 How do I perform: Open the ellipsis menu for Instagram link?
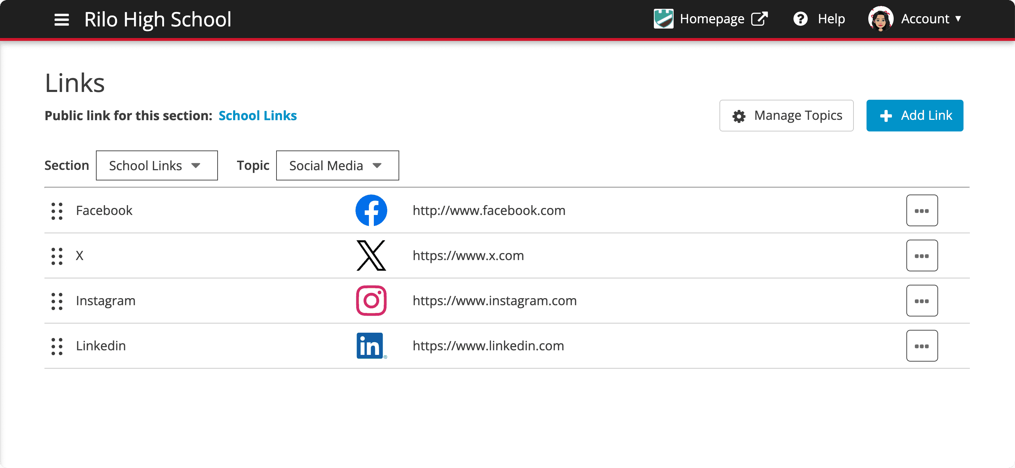tap(922, 300)
